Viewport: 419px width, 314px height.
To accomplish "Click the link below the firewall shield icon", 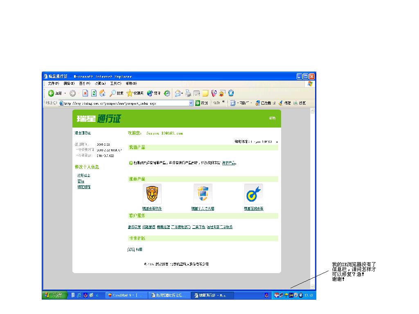I will 203,209.
